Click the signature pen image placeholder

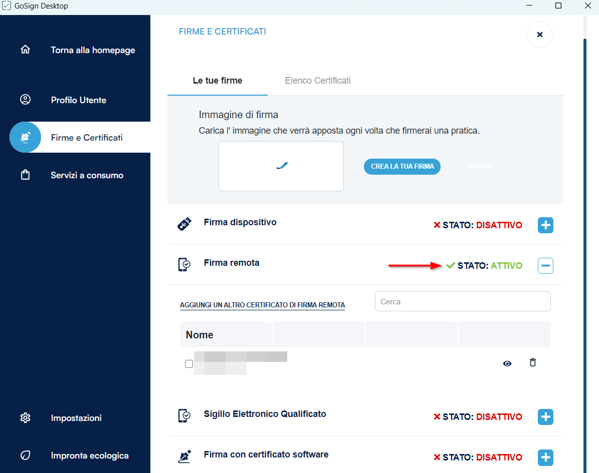(281, 166)
